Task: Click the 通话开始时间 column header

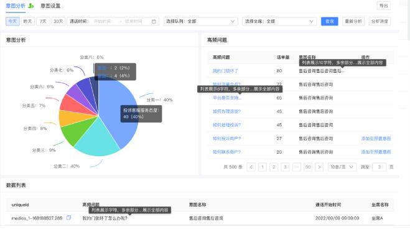Action: tap(328, 205)
